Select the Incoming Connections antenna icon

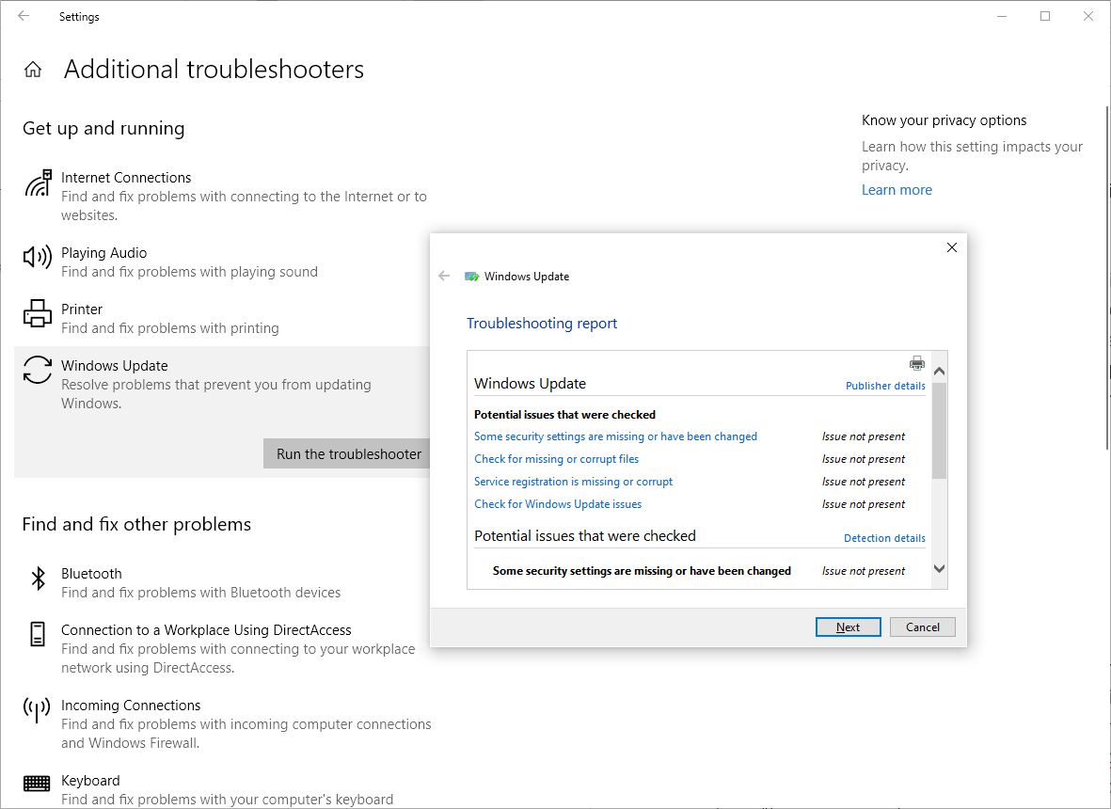point(37,710)
